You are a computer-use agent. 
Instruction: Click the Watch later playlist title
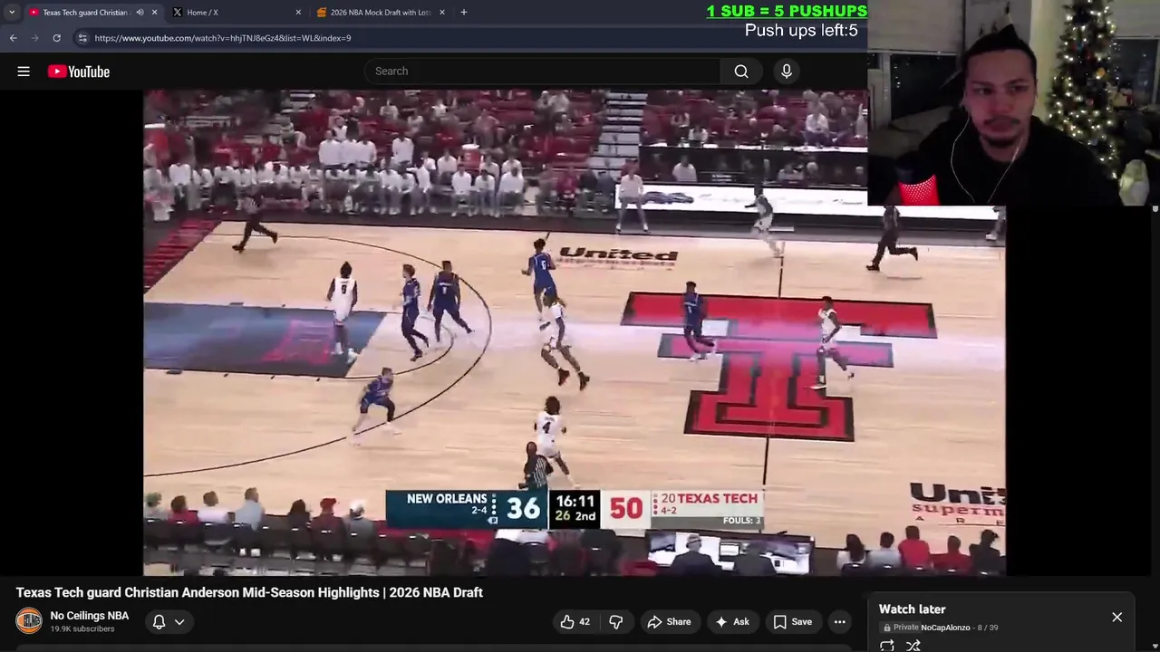[x=912, y=609]
